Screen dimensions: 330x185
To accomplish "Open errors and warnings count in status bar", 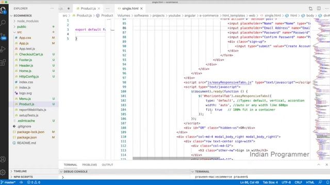I will point(34,182).
